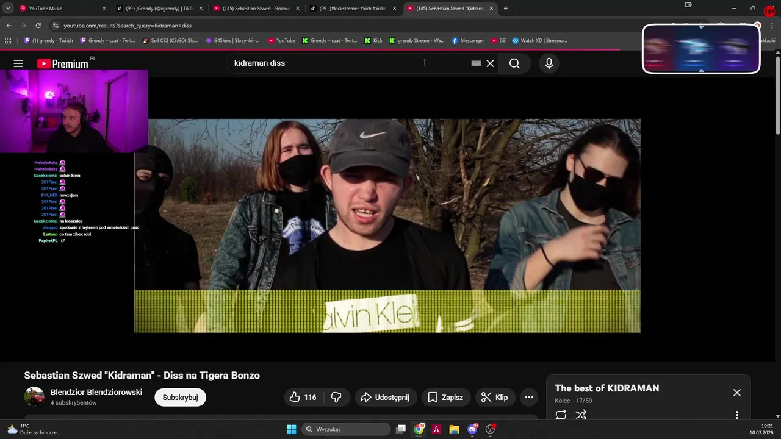Toggle shuffle for The best of KIDRAMAN playlist

coord(581,415)
